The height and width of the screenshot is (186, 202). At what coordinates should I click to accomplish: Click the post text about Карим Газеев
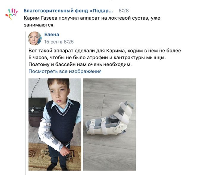(x=92, y=21)
